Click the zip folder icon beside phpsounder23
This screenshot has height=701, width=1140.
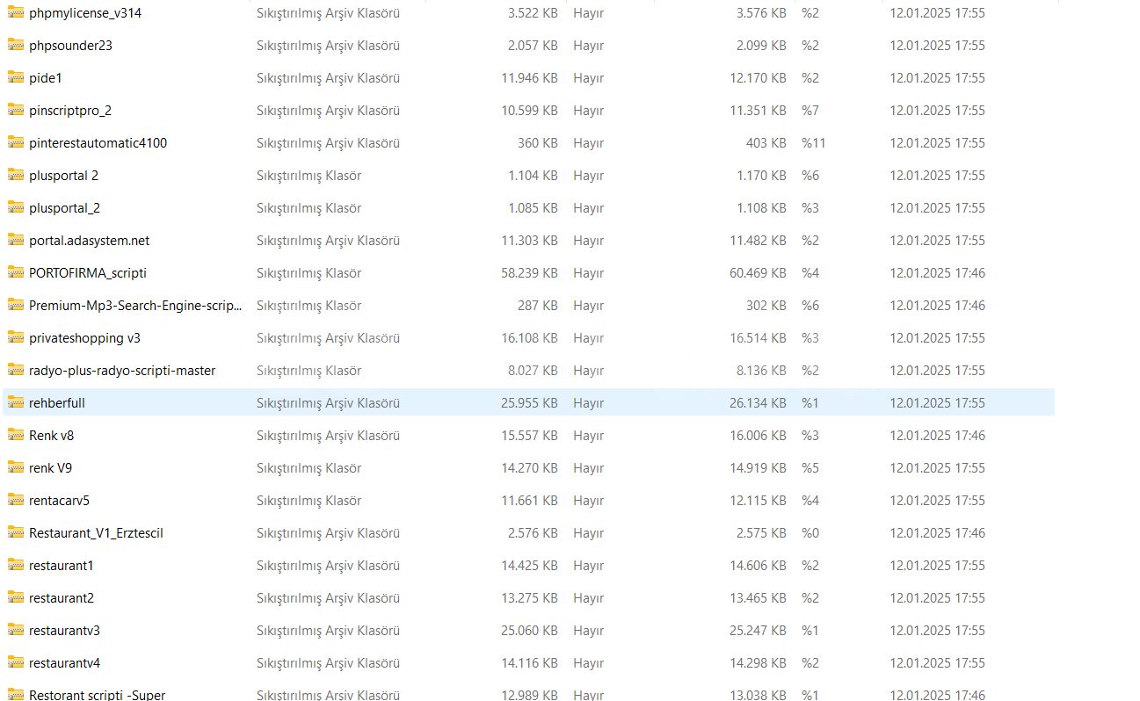[x=16, y=45]
